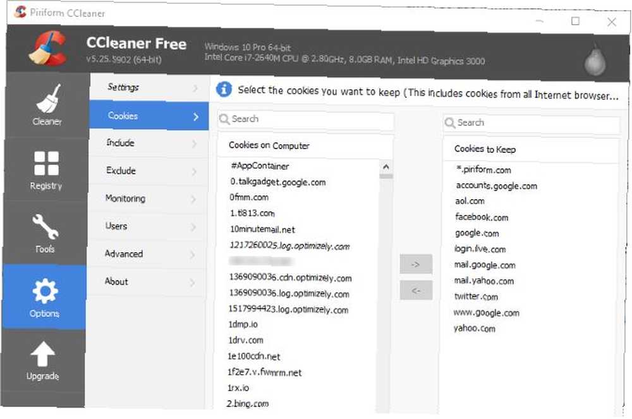This screenshot has height=419, width=632.
Task: Select 0fmm.com cookie
Action: pyautogui.click(x=248, y=197)
